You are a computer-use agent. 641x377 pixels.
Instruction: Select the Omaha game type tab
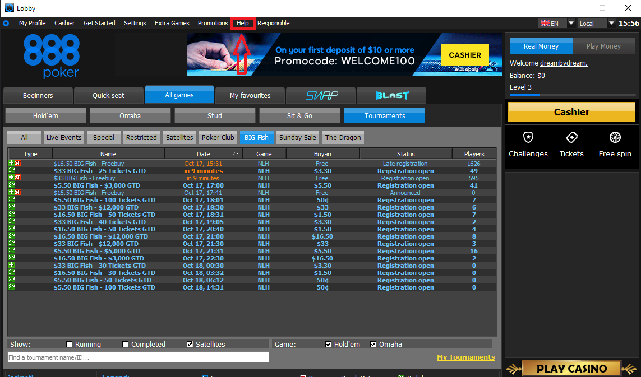tap(130, 115)
